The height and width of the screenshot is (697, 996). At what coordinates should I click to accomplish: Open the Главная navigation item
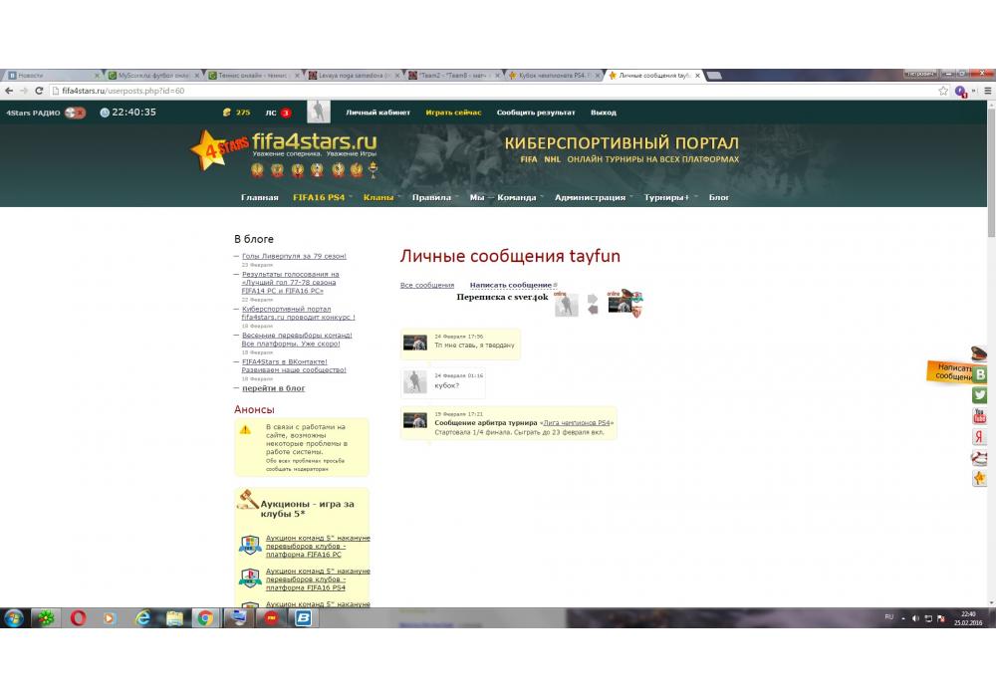[x=259, y=197]
